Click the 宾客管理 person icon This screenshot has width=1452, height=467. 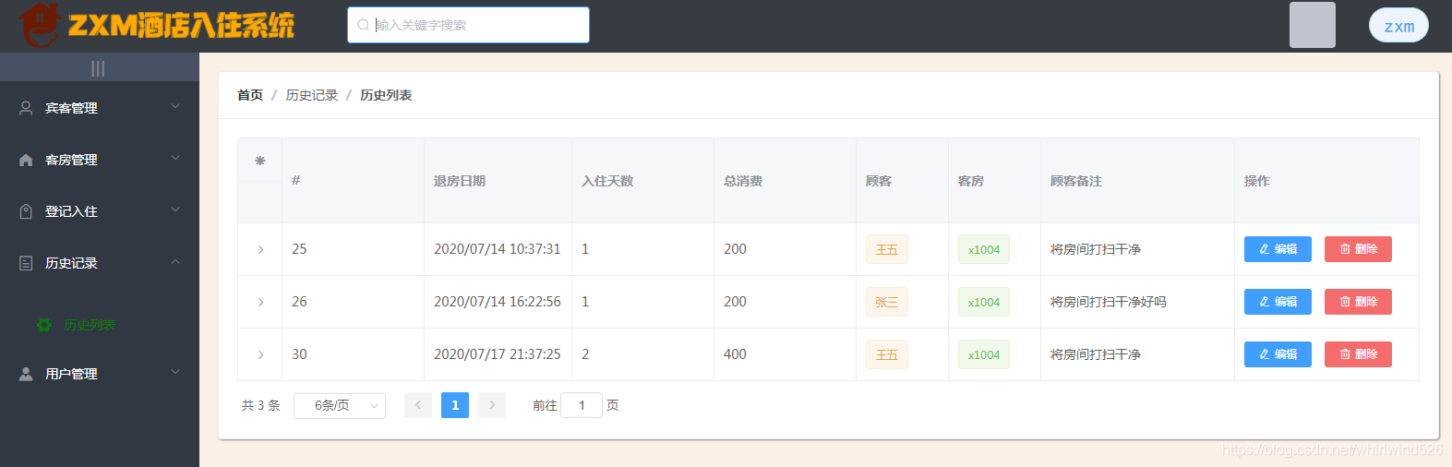pos(26,108)
